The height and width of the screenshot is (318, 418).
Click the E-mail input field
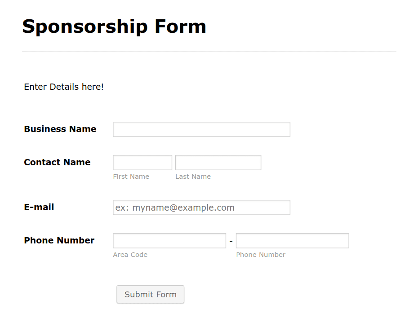tap(201, 207)
